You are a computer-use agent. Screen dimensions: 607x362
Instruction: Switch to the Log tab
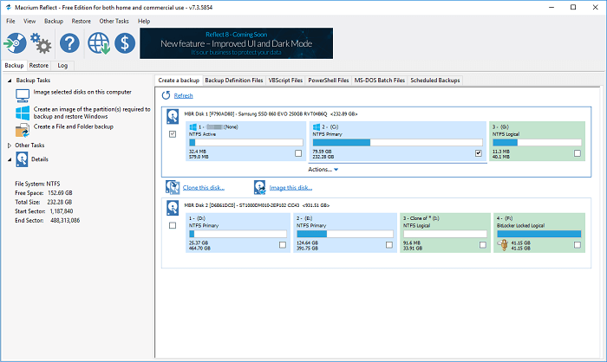pos(62,65)
